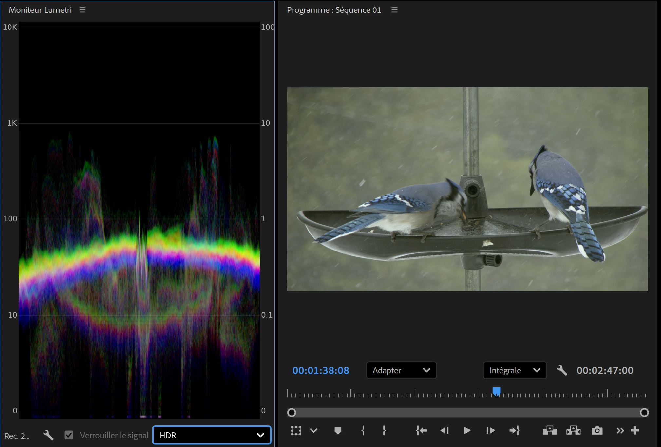
Task: Play the sequence
Action: (467, 430)
